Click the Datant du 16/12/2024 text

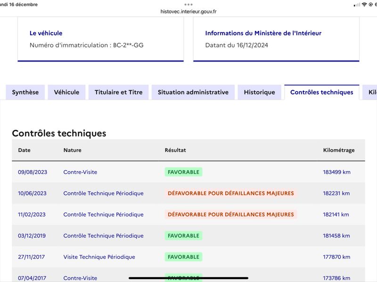237,45
